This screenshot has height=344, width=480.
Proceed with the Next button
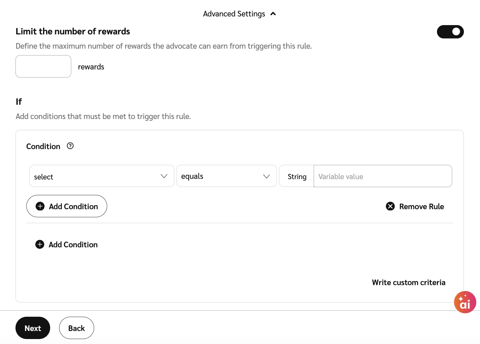pos(33,328)
